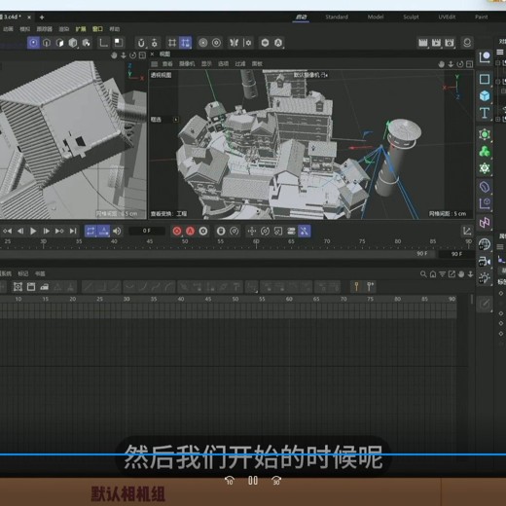Select the Cube primitive icon
This screenshot has height=506, width=506.
(485, 96)
